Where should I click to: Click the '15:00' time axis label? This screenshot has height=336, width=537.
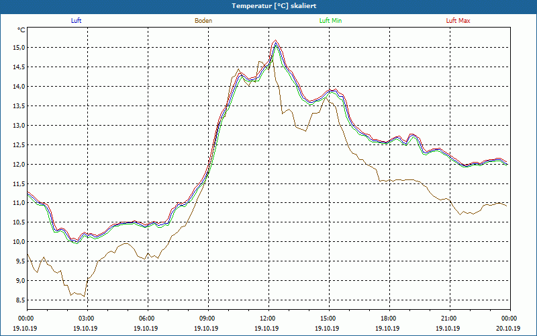tap(329, 319)
